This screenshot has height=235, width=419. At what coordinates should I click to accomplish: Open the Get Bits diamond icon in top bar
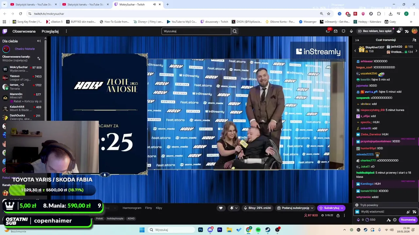pos(351,31)
